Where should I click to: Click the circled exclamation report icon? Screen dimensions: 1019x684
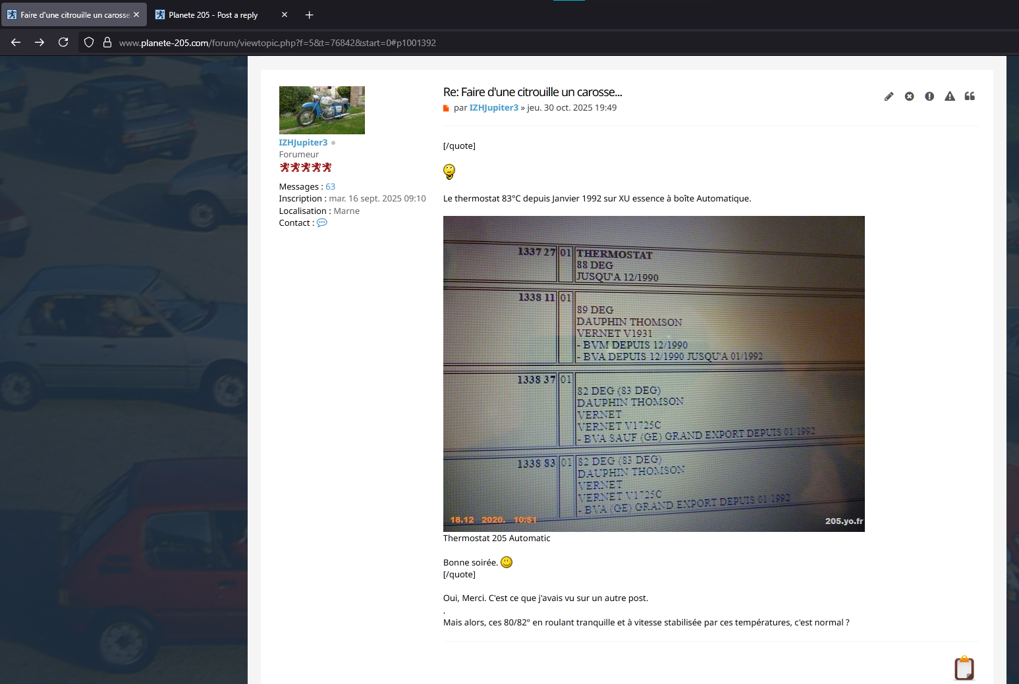point(929,97)
